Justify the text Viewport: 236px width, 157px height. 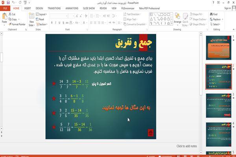point(103,23)
